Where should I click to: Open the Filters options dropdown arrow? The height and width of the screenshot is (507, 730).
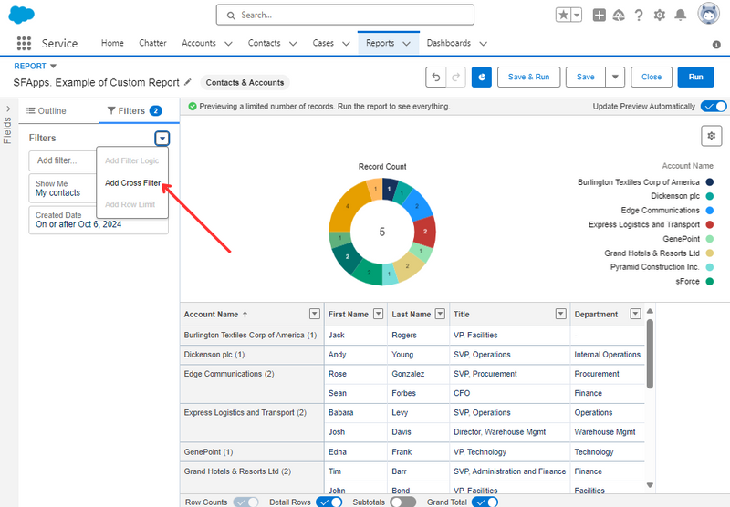tap(162, 138)
